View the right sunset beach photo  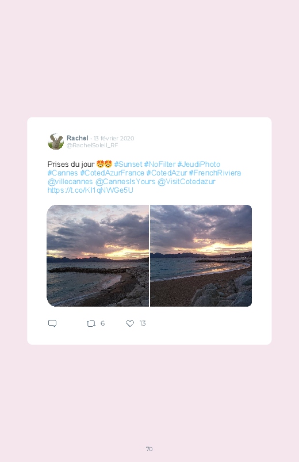(x=201, y=256)
